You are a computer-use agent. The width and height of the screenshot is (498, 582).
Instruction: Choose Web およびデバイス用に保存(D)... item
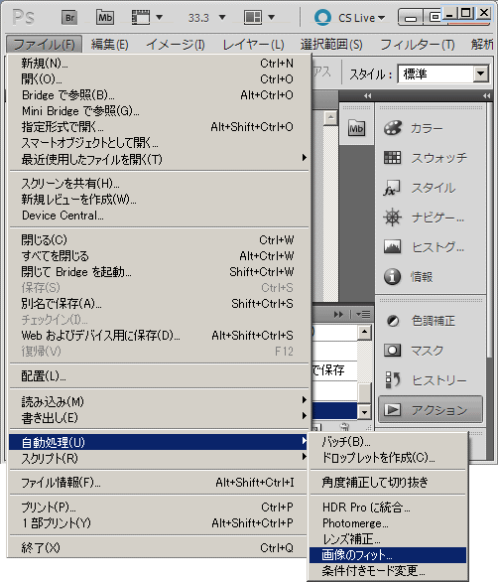click(159, 336)
